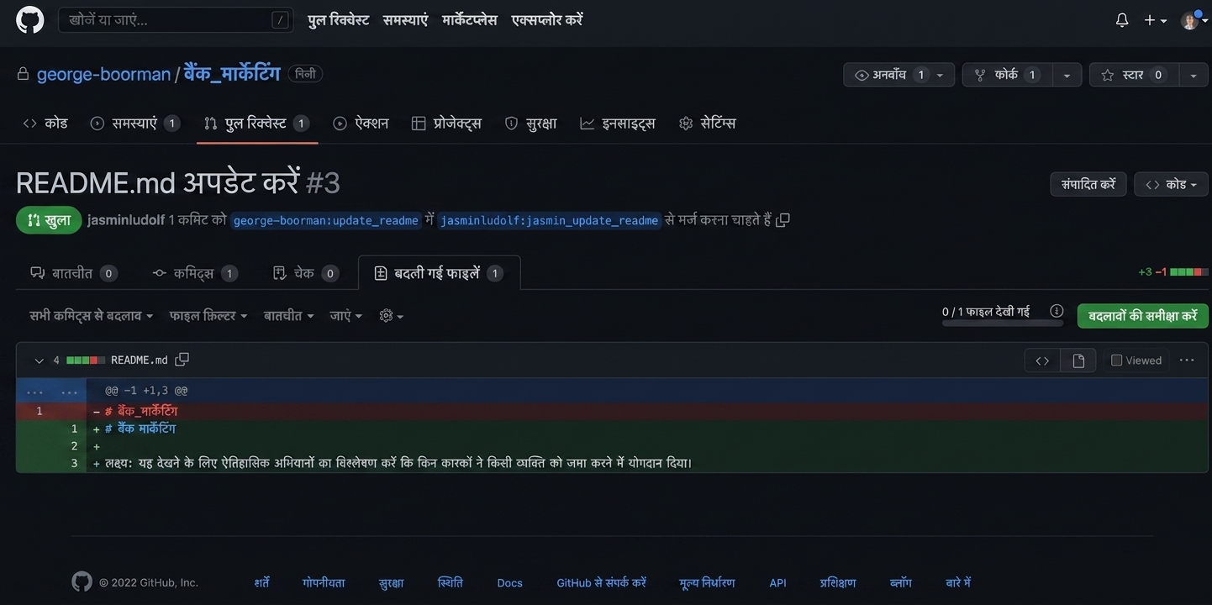Open the फाइल फ़िल्टर dropdown

pyautogui.click(x=208, y=316)
